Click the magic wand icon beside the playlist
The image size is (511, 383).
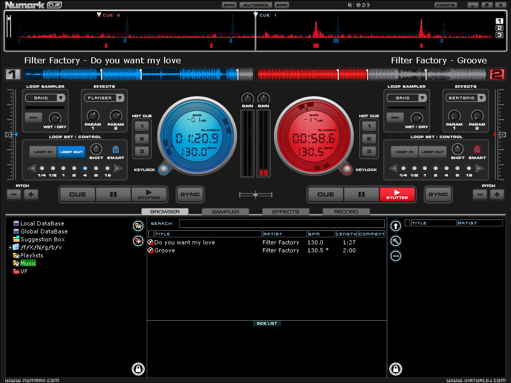point(396,241)
